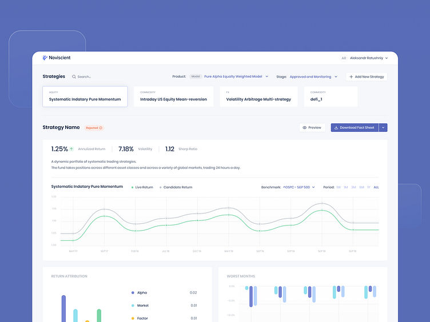The height and width of the screenshot is (322, 430).
Task: Click the Rejected status badge
Action: [94, 128]
